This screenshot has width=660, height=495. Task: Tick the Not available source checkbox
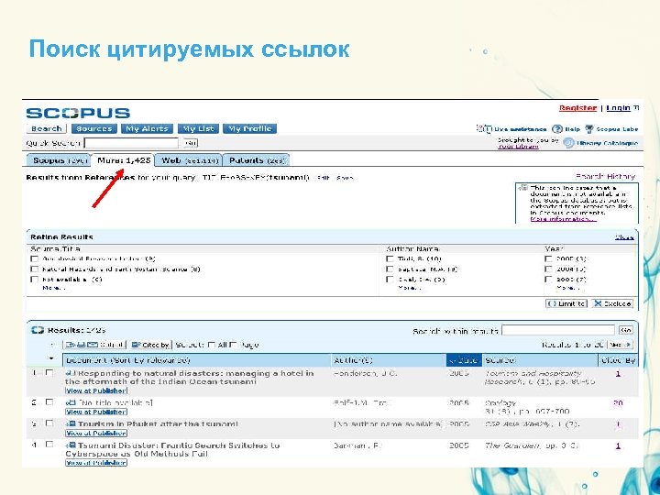tap(35, 279)
